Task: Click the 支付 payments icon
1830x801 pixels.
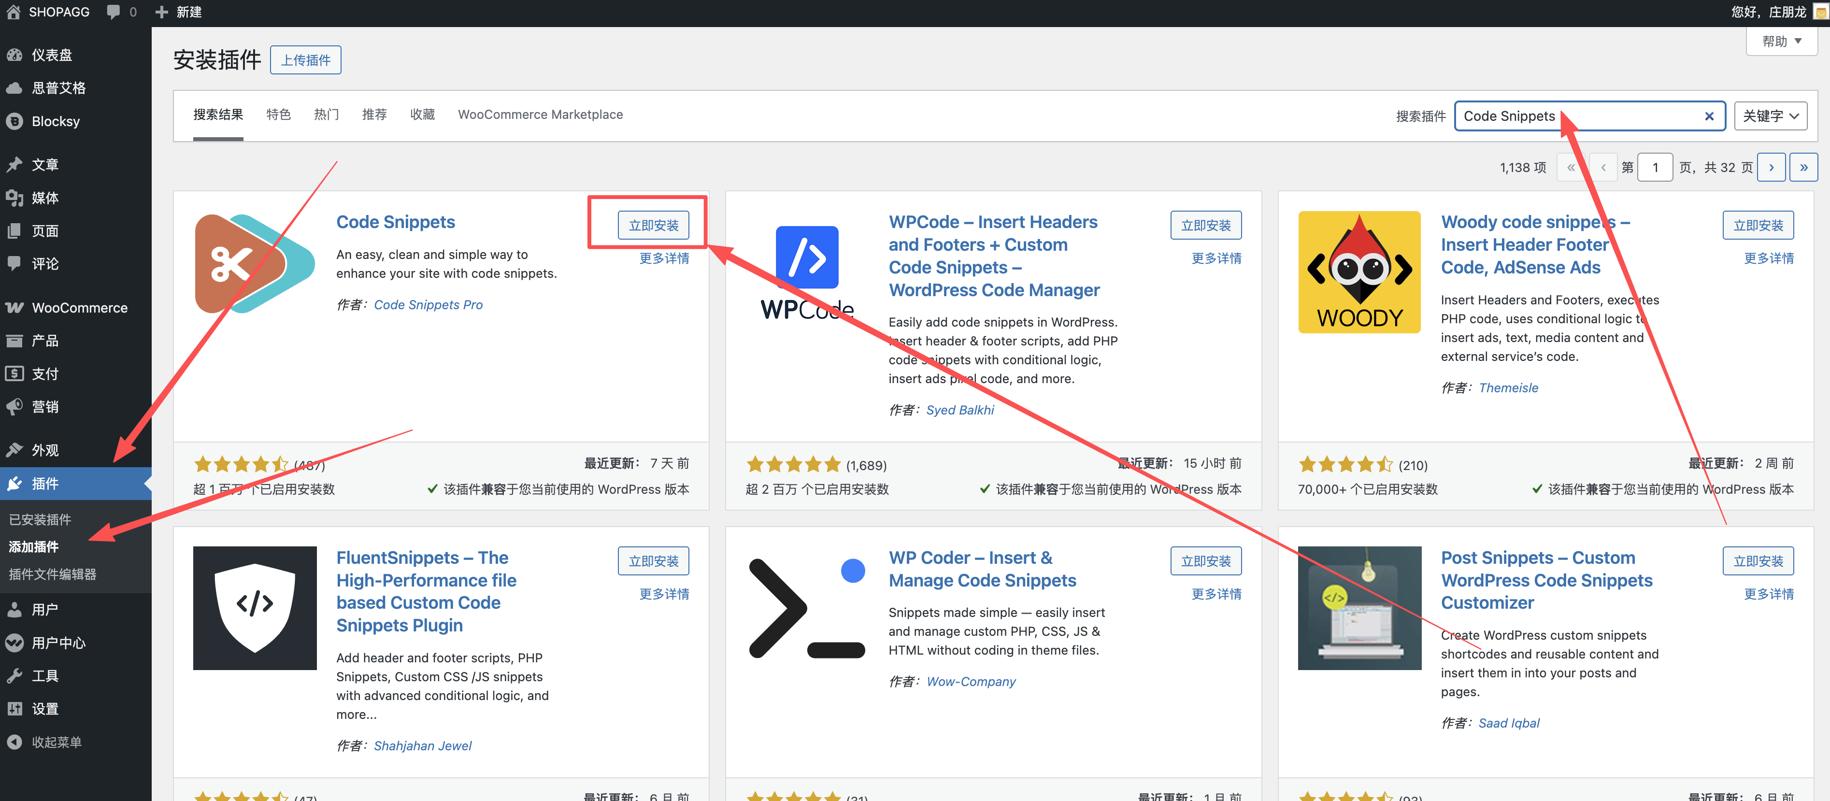Action: coord(14,373)
